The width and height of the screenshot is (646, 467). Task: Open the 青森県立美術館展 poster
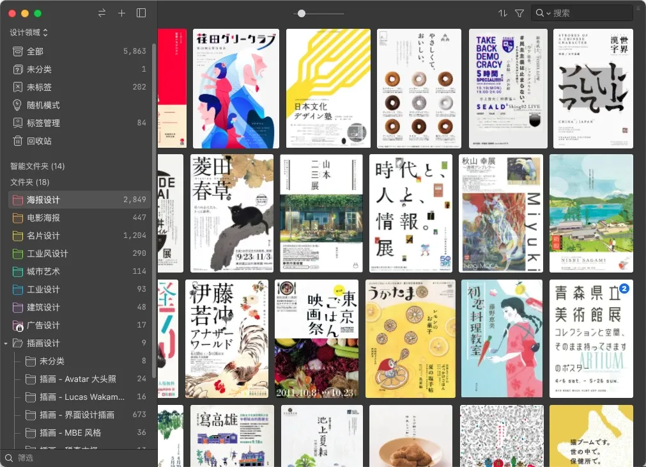(591, 338)
